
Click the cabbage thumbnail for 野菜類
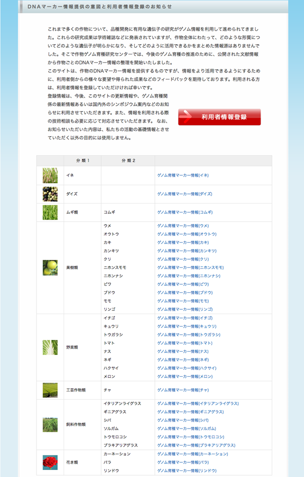click(x=50, y=347)
